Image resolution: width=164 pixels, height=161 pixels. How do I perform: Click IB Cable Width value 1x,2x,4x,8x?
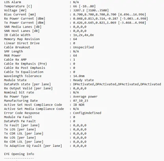click(84, 35)
